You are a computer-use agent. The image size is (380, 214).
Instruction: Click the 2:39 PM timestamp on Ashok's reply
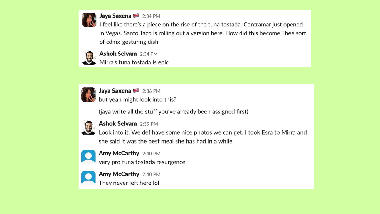click(x=150, y=124)
